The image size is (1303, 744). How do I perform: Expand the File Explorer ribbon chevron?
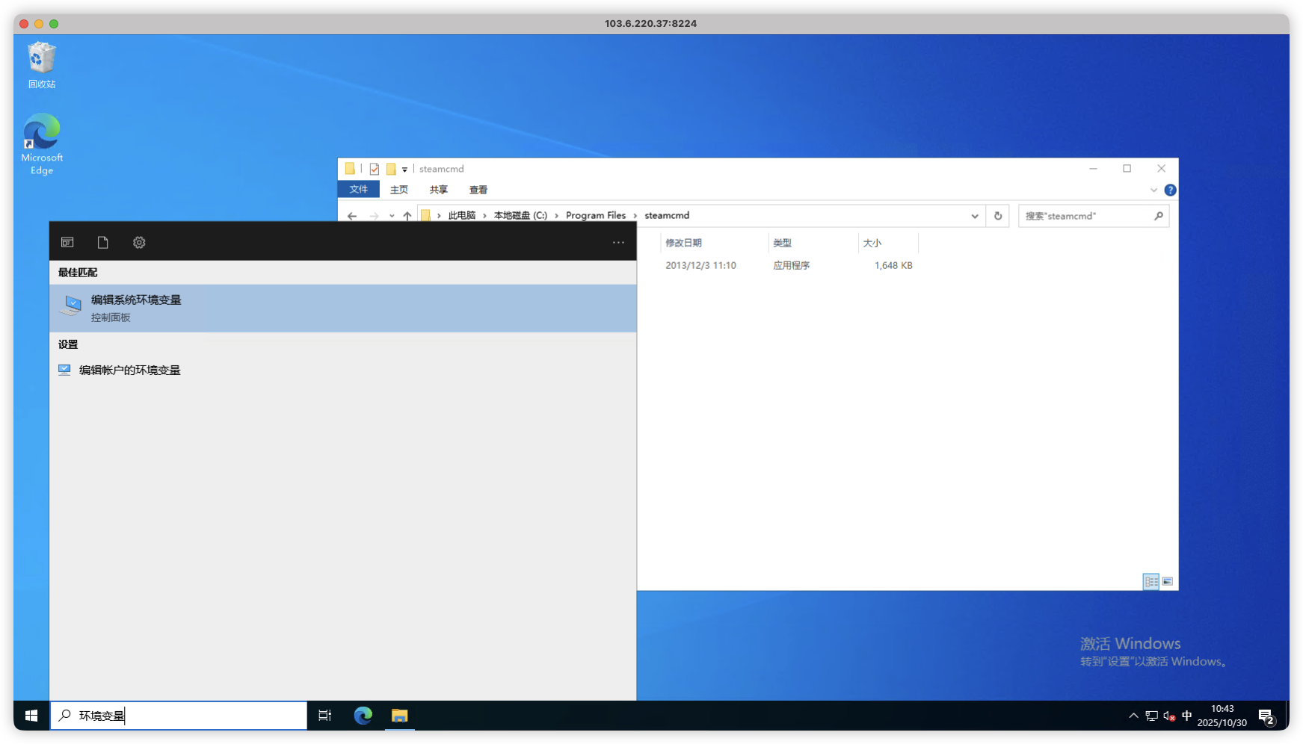click(1153, 190)
